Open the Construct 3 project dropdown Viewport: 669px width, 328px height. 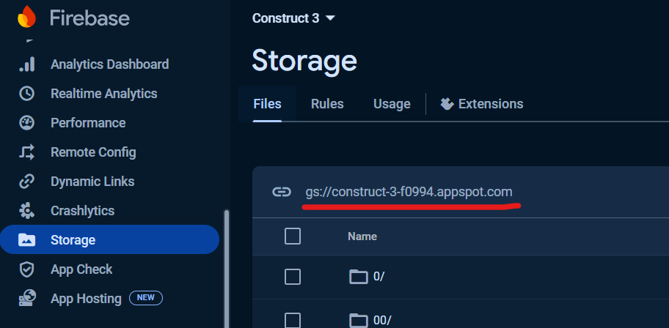coord(293,18)
